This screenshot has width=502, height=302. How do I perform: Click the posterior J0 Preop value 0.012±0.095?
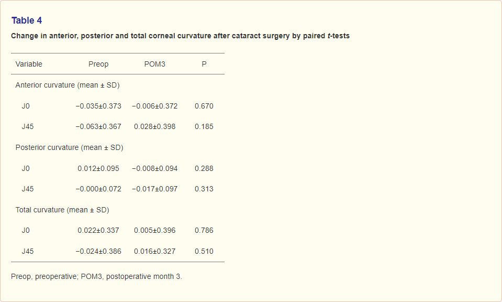point(98,169)
